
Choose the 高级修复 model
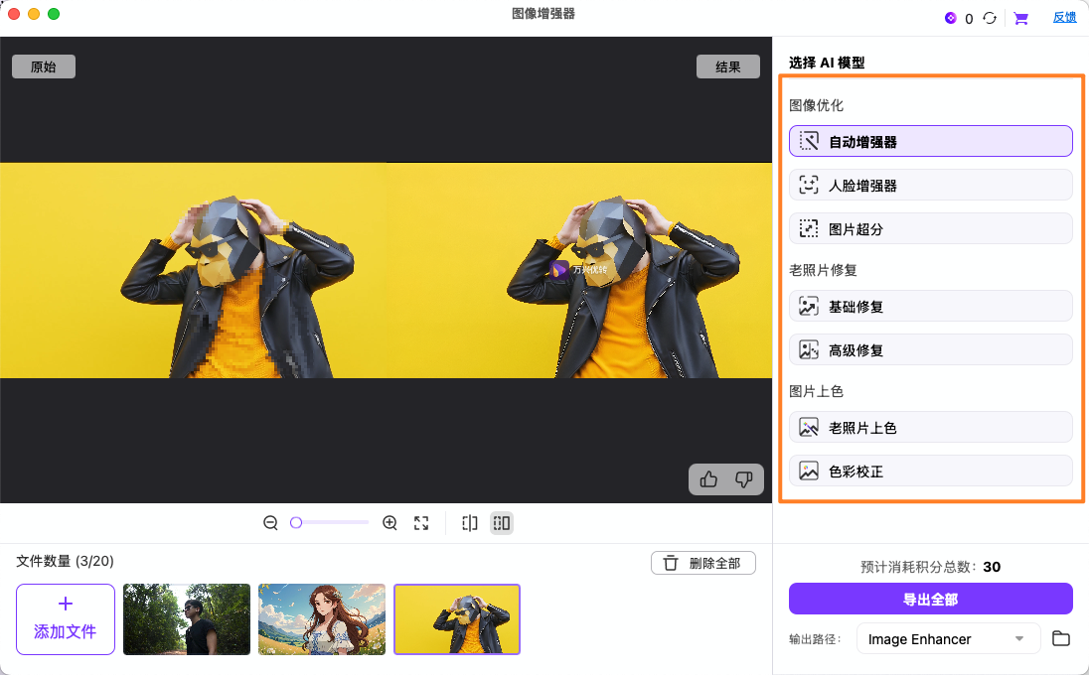tap(930, 348)
